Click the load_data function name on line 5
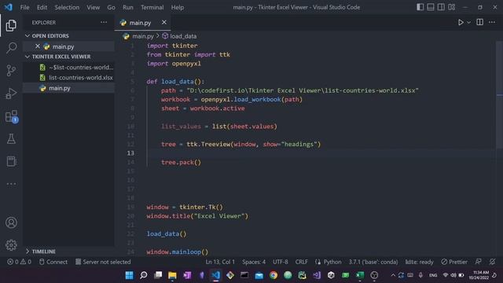 177,82
